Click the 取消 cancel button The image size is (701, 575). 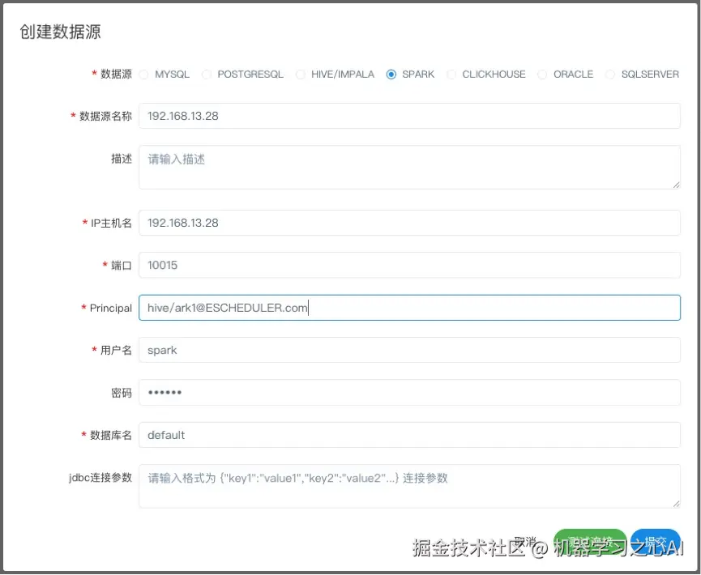[x=525, y=542]
